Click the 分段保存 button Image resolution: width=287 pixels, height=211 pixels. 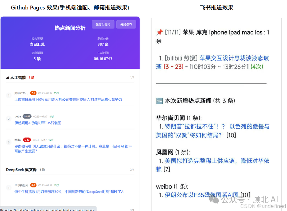click(126, 24)
